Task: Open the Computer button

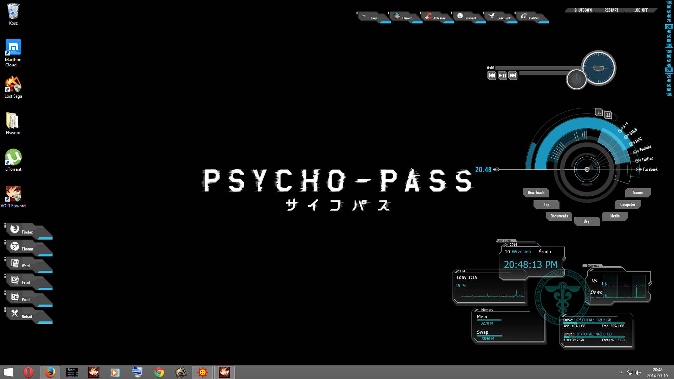Action: point(628,204)
